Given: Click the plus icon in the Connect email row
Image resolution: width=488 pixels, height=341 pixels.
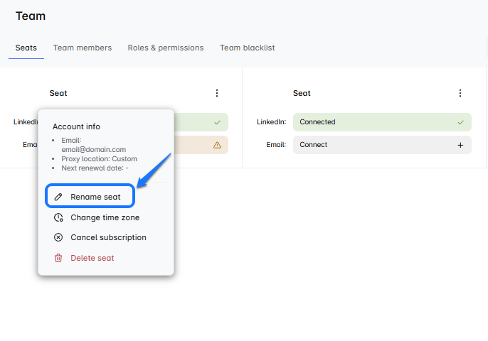Looking at the screenshot, I should click(x=460, y=145).
